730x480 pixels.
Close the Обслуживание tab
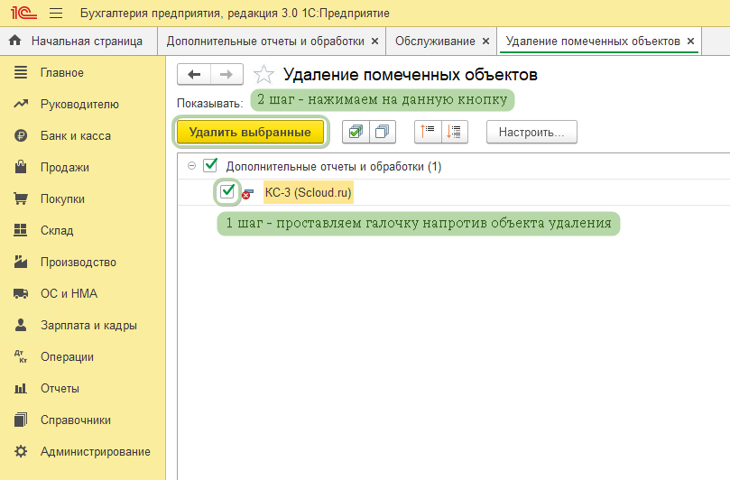485,42
